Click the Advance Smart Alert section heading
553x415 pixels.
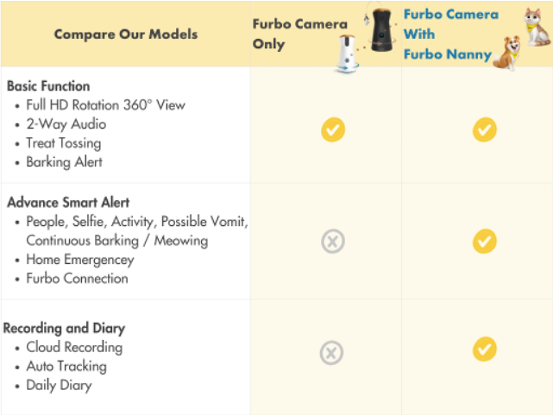(x=68, y=203)
